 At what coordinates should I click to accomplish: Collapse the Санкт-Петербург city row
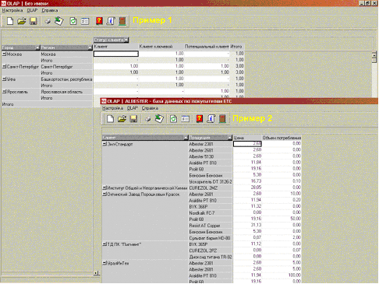5,66
